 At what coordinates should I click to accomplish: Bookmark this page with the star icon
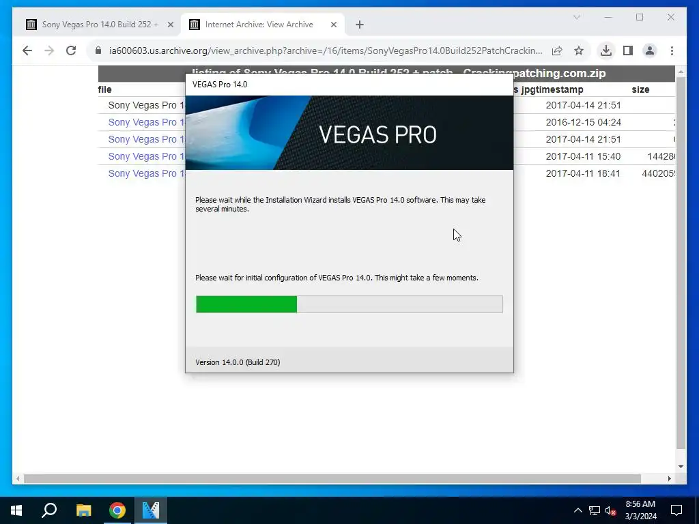coord(579,50)
